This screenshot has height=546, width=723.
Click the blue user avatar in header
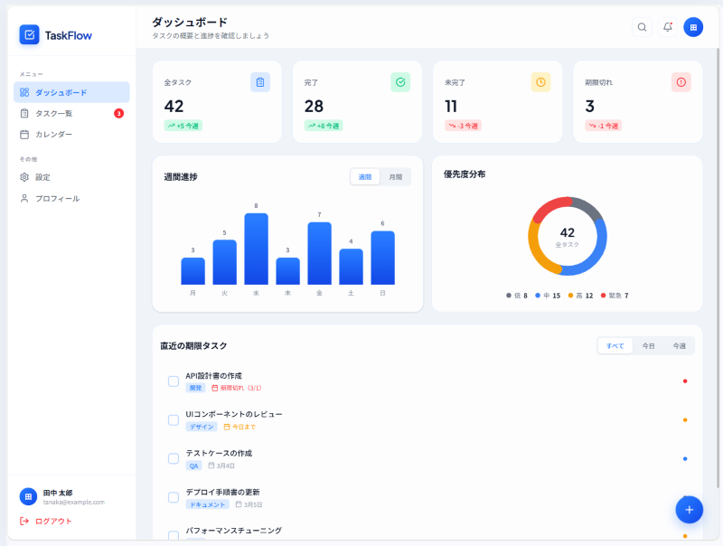pos(693,27)
